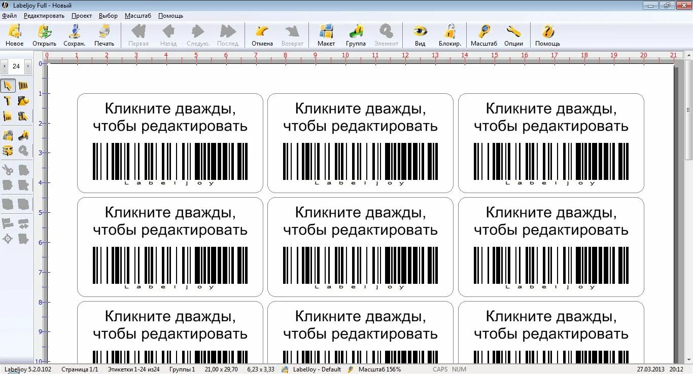Click the greyed-out search gear icon
The width and height of the screenshot is (693, 374).
[23, 151]
